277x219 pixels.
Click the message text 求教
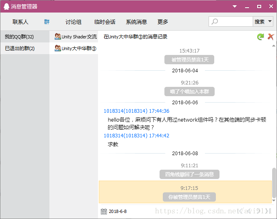pyautogui.click(x=113, y=144)
